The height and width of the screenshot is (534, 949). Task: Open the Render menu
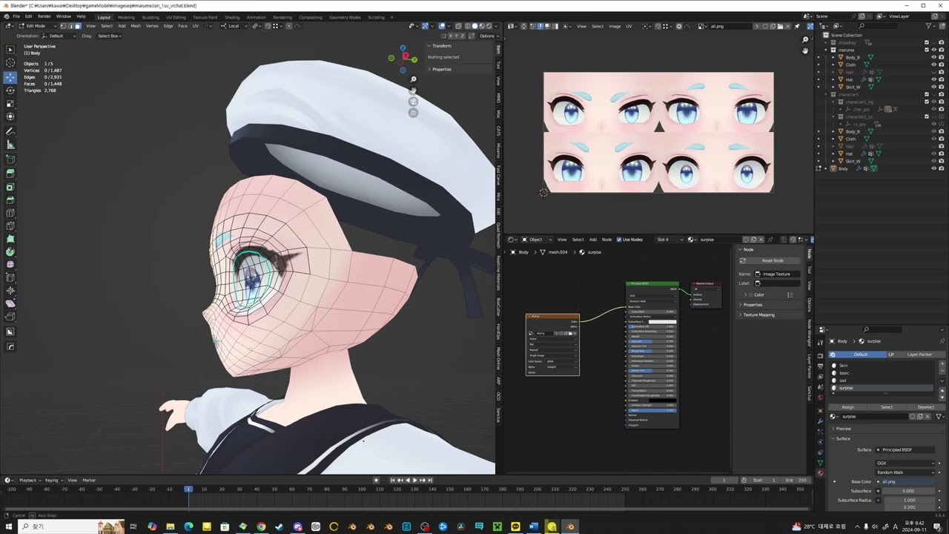44,16
